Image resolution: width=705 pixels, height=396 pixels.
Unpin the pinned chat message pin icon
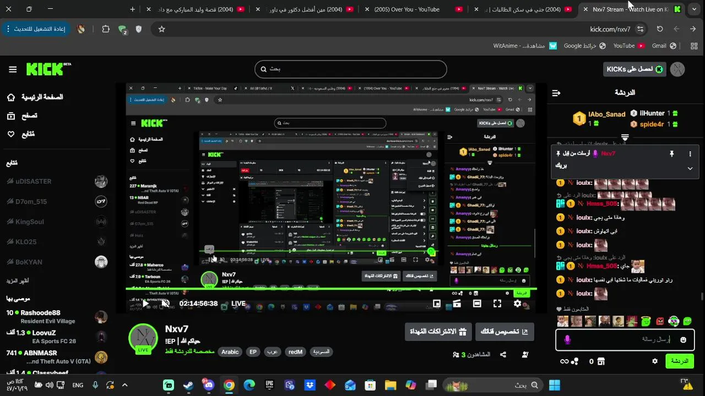pos(671,154)
